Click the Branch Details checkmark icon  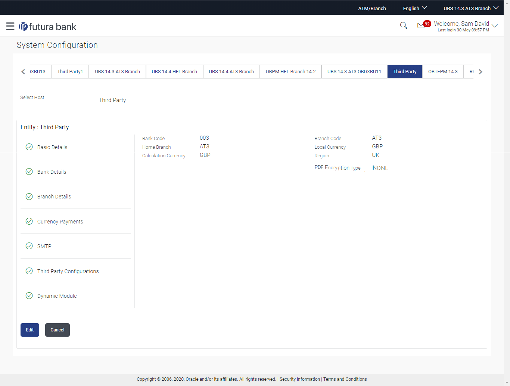(x=29, y=196)
